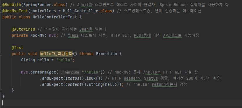Click the comment containing Bean을 받는다
The width and height of the screenshot is (242, 108).
72,29
